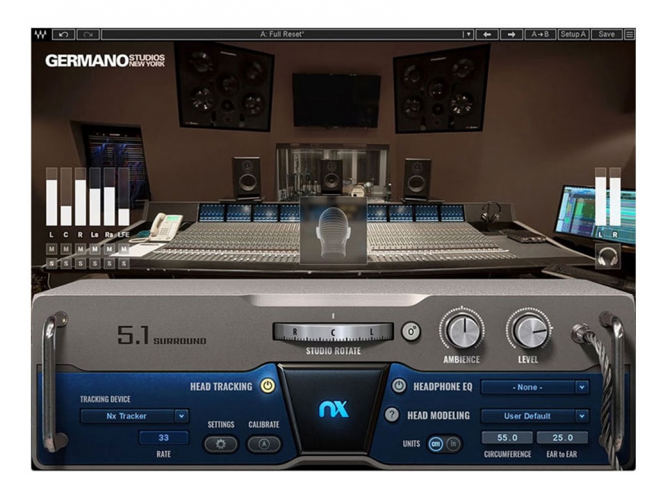Load the previous preset with left arrow

tap(487, 34)
